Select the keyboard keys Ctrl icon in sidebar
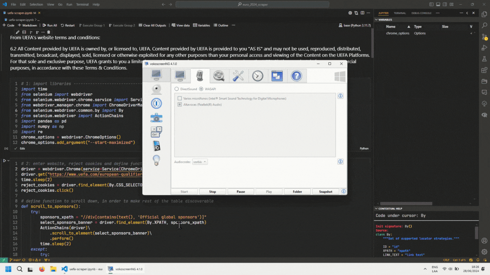Screen dimensions: 490x275 click(x=156, y=132)
